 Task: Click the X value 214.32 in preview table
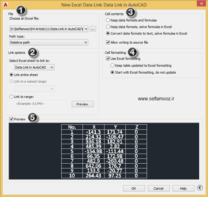93,137
